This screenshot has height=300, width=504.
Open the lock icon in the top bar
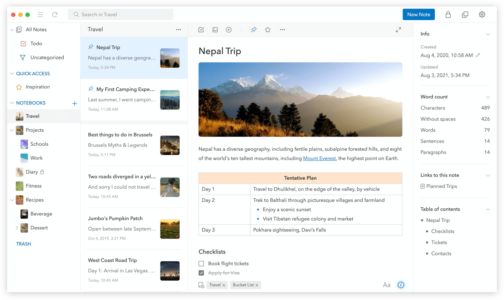[448, 14]
